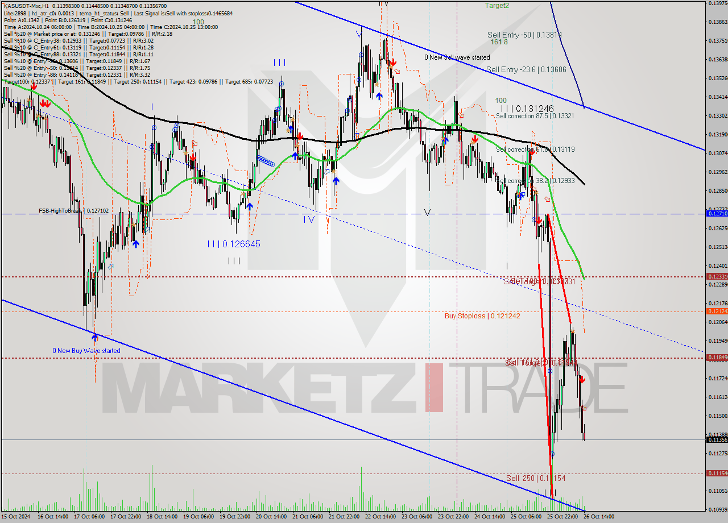Click the 0.11500 price axis value
728x523 pixels.
(718, 416)
